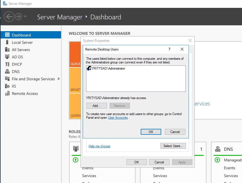Click first role tile green status arrow

tap(75, 160)
